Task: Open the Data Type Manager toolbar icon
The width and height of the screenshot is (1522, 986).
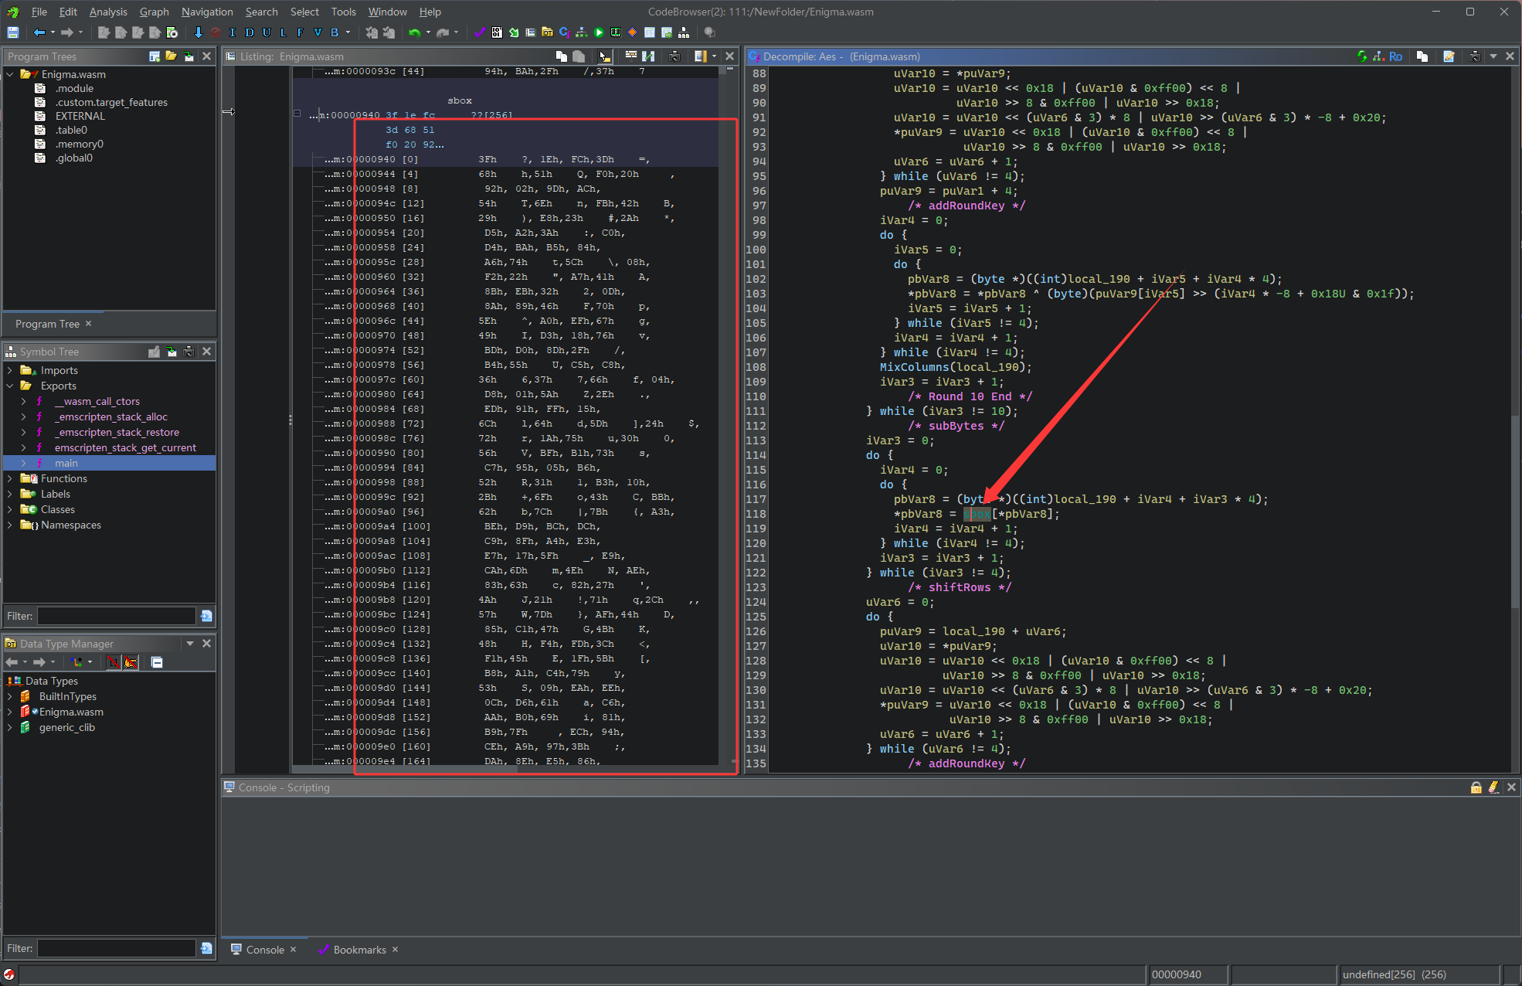Action: 548,32
